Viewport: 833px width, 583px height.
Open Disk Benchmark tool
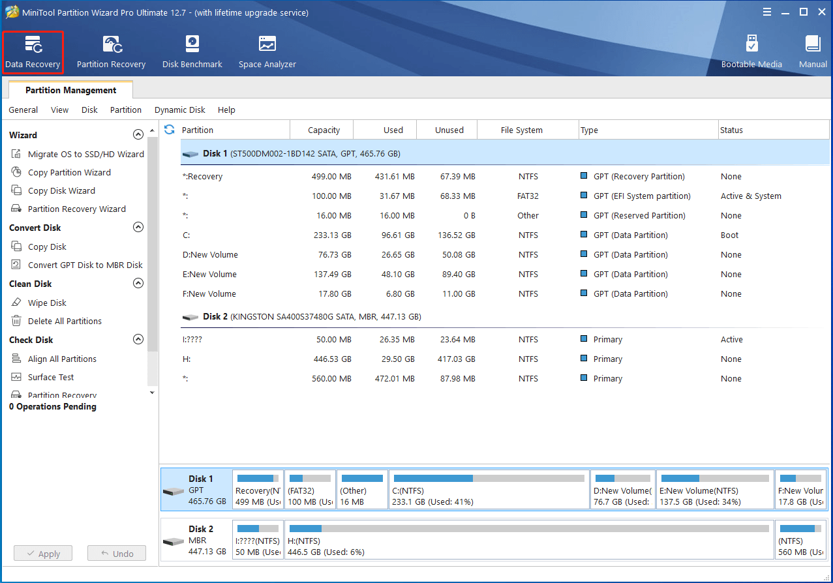point(192,52)
